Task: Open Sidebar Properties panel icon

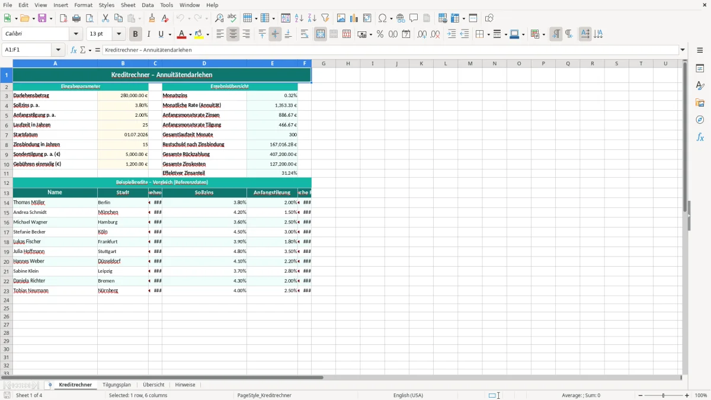Action: point(700,68)
